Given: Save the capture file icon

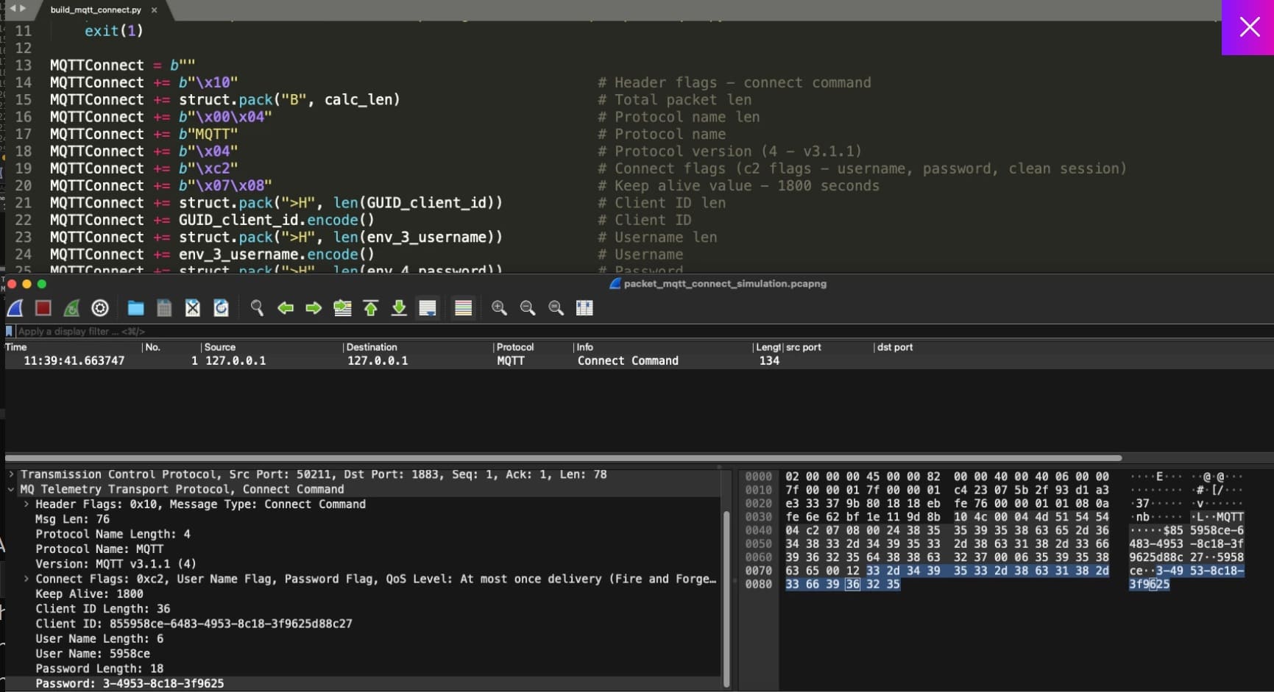Looking at the screenshot, I should click(164, 308).
